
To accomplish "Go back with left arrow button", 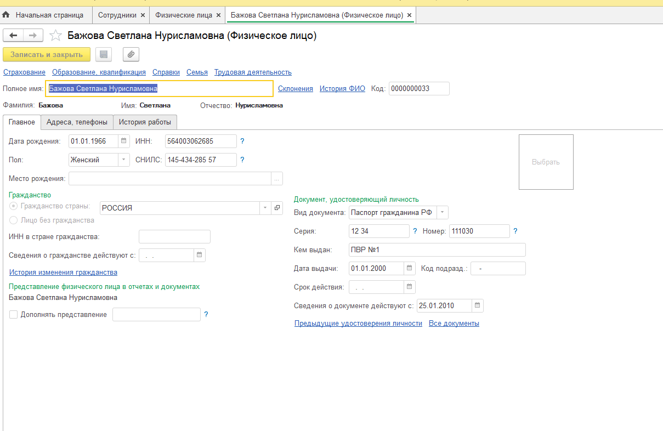I will (13, 36).
